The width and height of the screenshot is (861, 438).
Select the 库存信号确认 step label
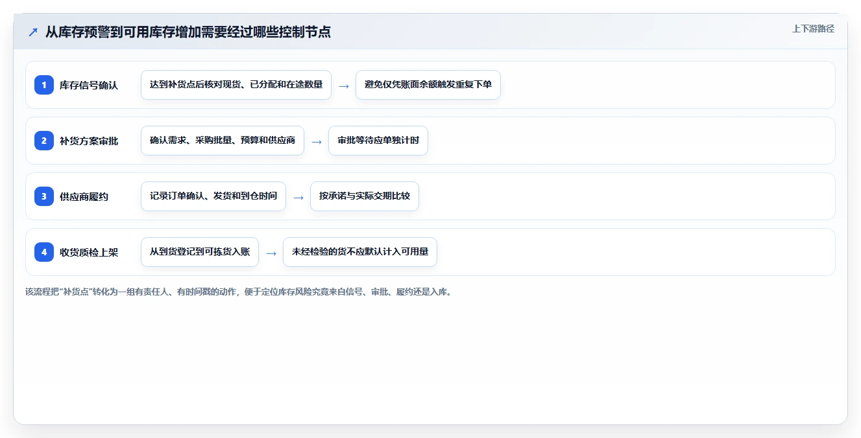[89, 85]
